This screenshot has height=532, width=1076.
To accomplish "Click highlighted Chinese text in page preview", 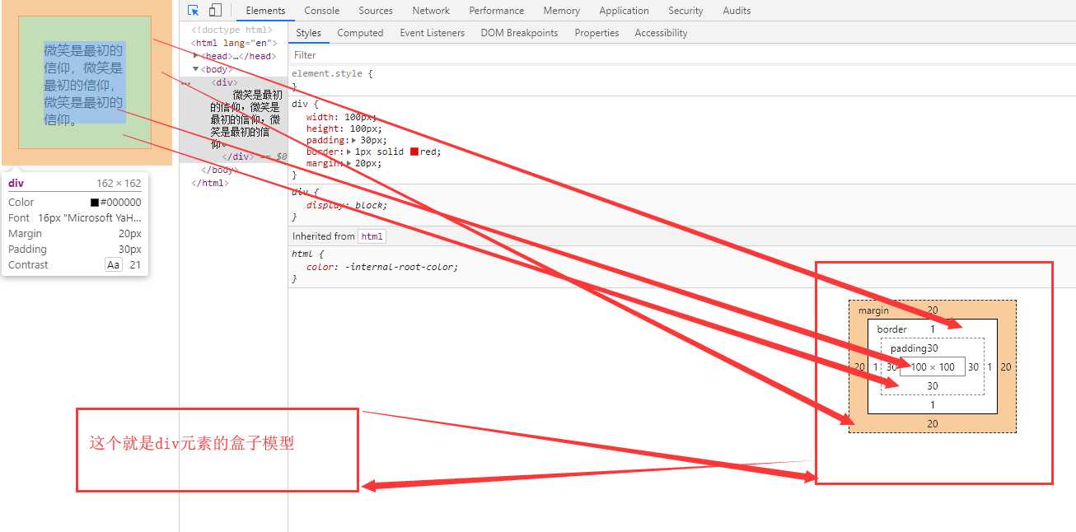I will (x=84, y=85).
